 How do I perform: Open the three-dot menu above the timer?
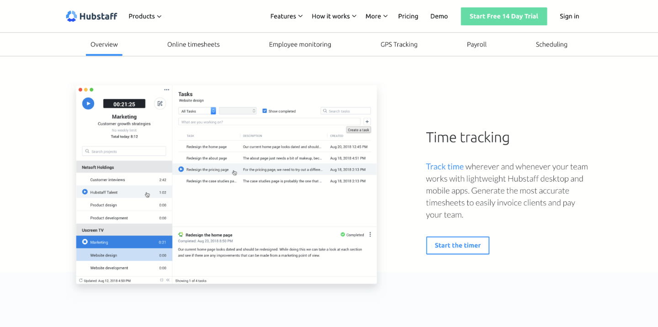coord(167,90)
